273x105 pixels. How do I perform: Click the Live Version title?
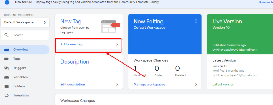[x=227, y=22]
